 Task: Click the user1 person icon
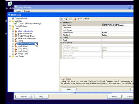[x=16, y=46]
